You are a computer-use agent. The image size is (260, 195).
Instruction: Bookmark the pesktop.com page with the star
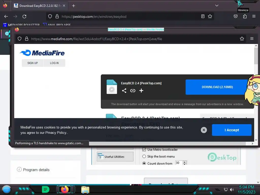pyautogui.click(x=210, y=16)
